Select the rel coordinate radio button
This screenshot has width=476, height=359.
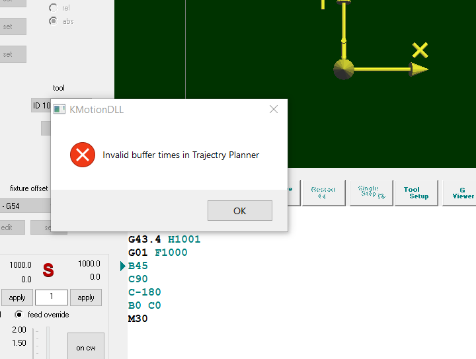click(x=53, y=8)
